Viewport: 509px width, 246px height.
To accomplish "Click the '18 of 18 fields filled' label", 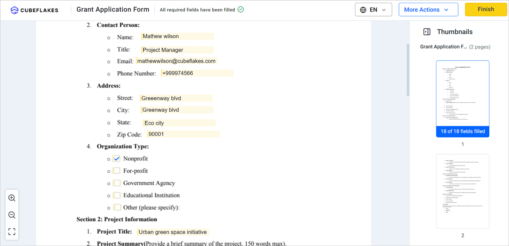I will [463, 131].
